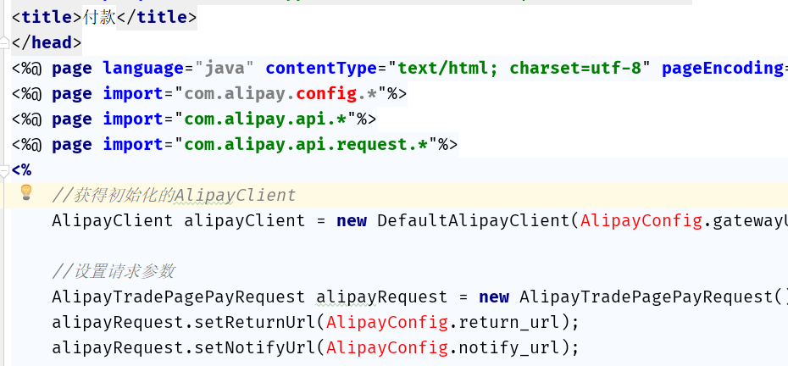Click the AlipayTradePagePayRequest type at line start
Screen dimensions: 788x366
coord(179,297)
